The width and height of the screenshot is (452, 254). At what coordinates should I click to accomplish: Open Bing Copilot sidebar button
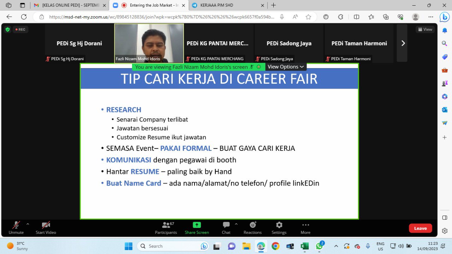point(445,17)
